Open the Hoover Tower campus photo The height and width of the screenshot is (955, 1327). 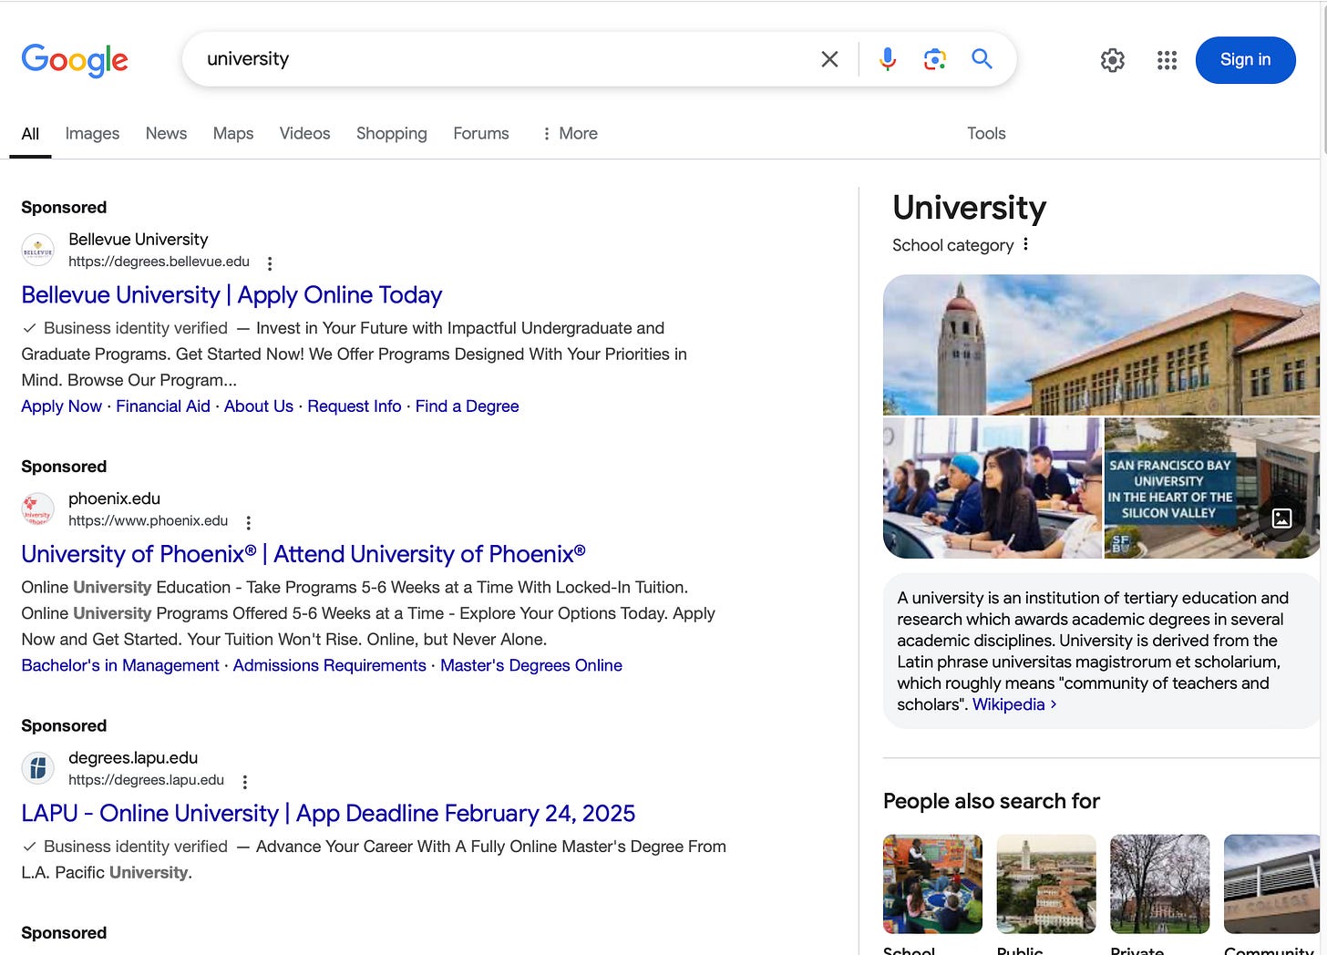pos(1101,345)
